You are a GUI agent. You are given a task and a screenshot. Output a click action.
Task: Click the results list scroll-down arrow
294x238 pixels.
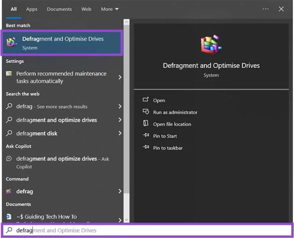(127, 220)
